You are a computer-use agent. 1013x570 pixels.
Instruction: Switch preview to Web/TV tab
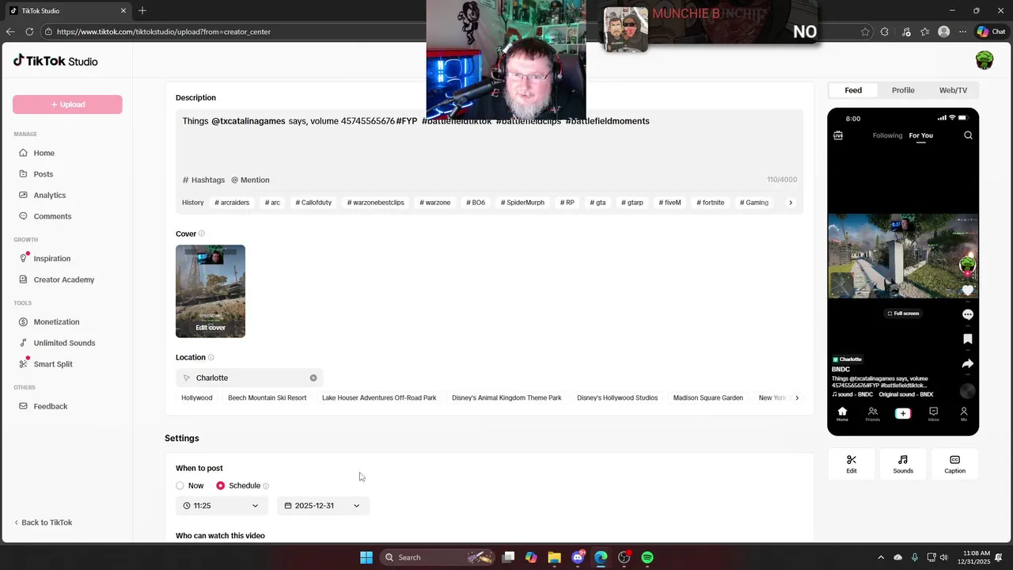tap(953, 90)
